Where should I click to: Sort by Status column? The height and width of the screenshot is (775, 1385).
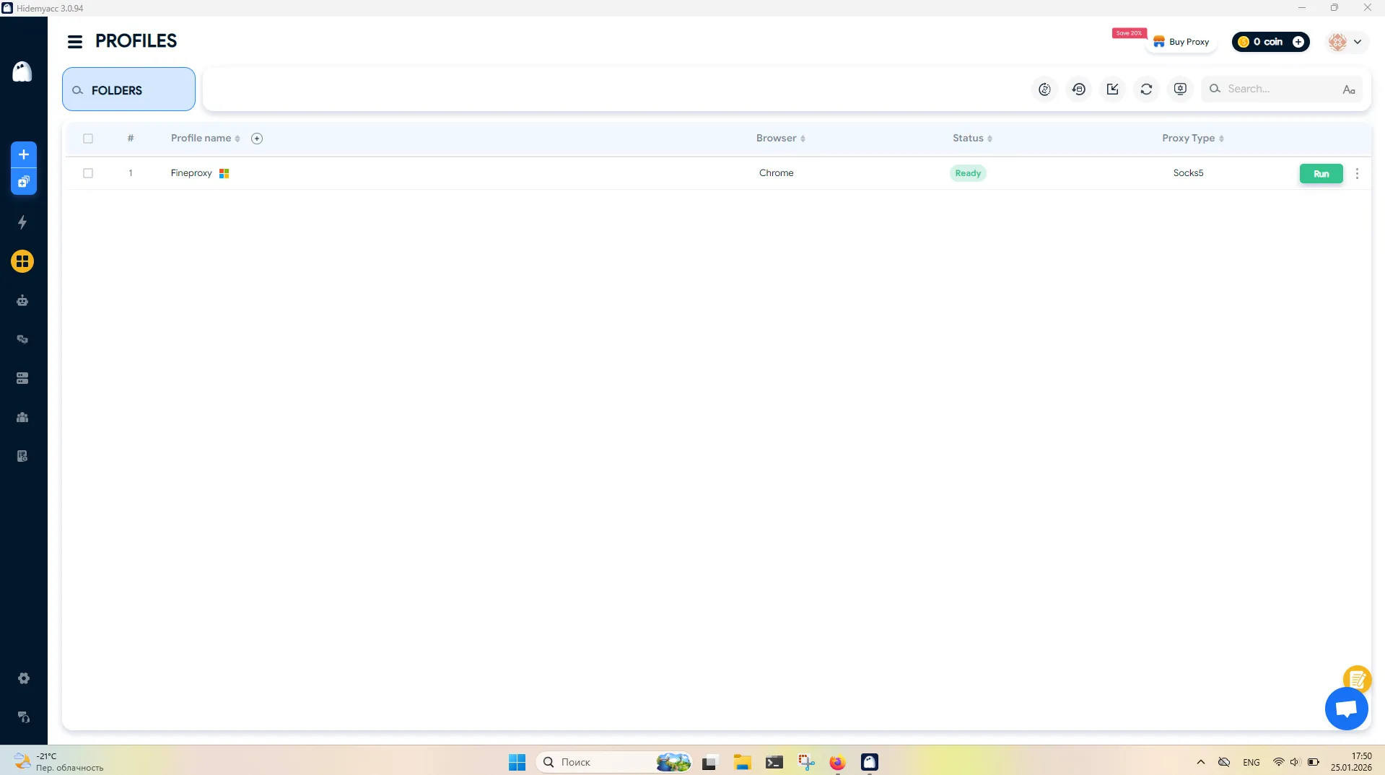tap(972, 138)
